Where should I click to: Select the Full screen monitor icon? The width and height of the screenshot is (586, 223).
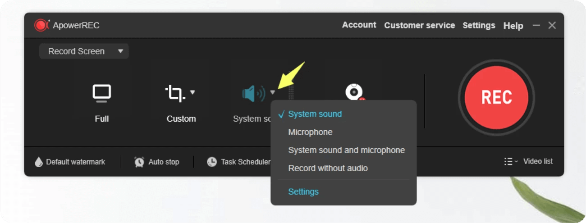(x=102, y=93)
